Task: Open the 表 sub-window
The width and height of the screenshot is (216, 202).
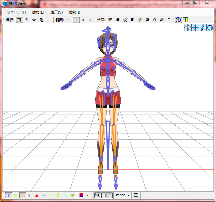Action: coord(110,20)
